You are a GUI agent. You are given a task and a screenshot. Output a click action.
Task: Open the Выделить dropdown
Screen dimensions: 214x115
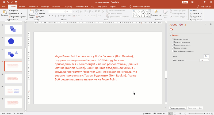coord(196,17)
